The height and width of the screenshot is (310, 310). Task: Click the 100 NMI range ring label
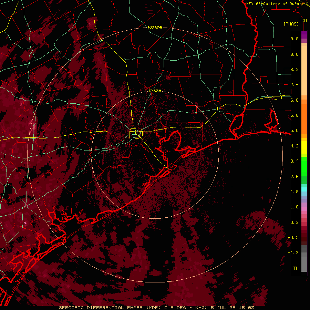click(155, 27)
